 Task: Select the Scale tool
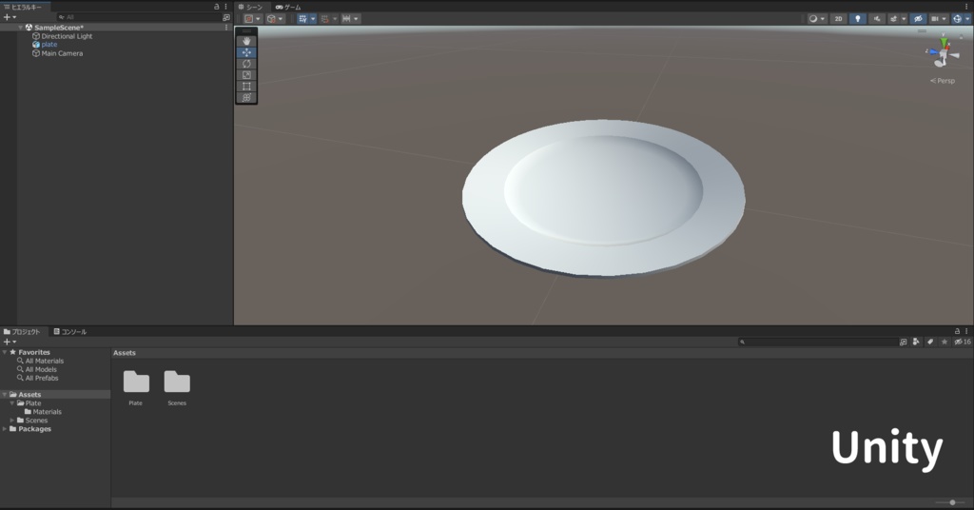click(246, 74)
